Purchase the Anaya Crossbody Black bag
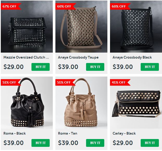 click(x=150, y=67)
